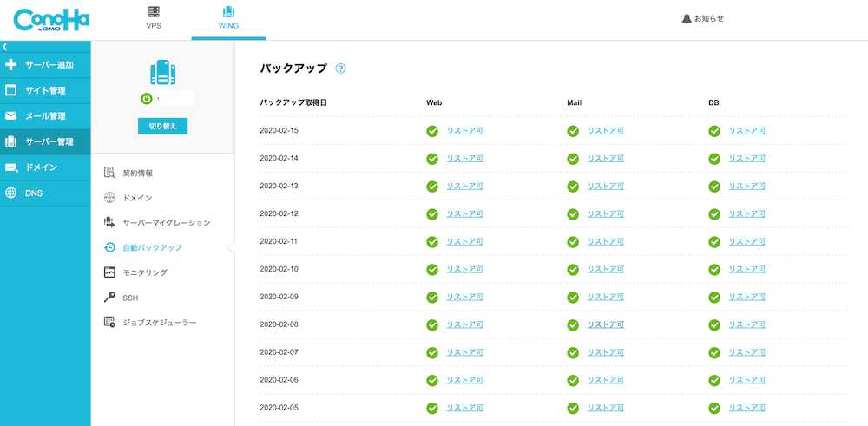This screenshot has width=868, height=426.
Task: Switch to the VPS tab
Action: pyautogui.click(x=154, y=18)
